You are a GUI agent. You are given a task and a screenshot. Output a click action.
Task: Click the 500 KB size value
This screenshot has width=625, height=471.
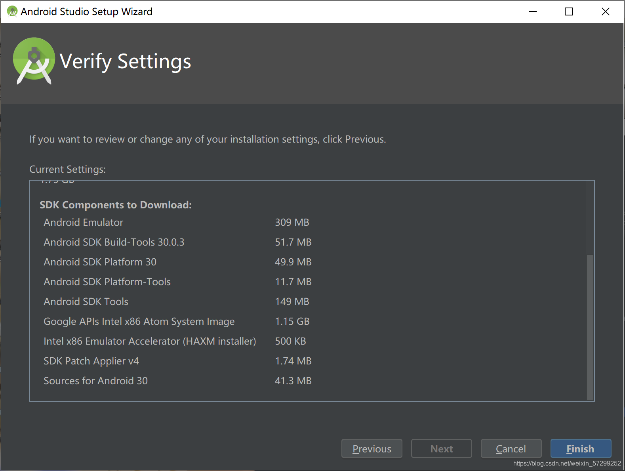point(290,341)
